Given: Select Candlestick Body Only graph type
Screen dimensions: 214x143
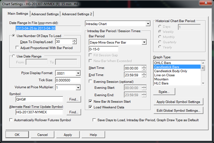Looking at the screenshot, I should pyautogui.click(x=177, y=71).
